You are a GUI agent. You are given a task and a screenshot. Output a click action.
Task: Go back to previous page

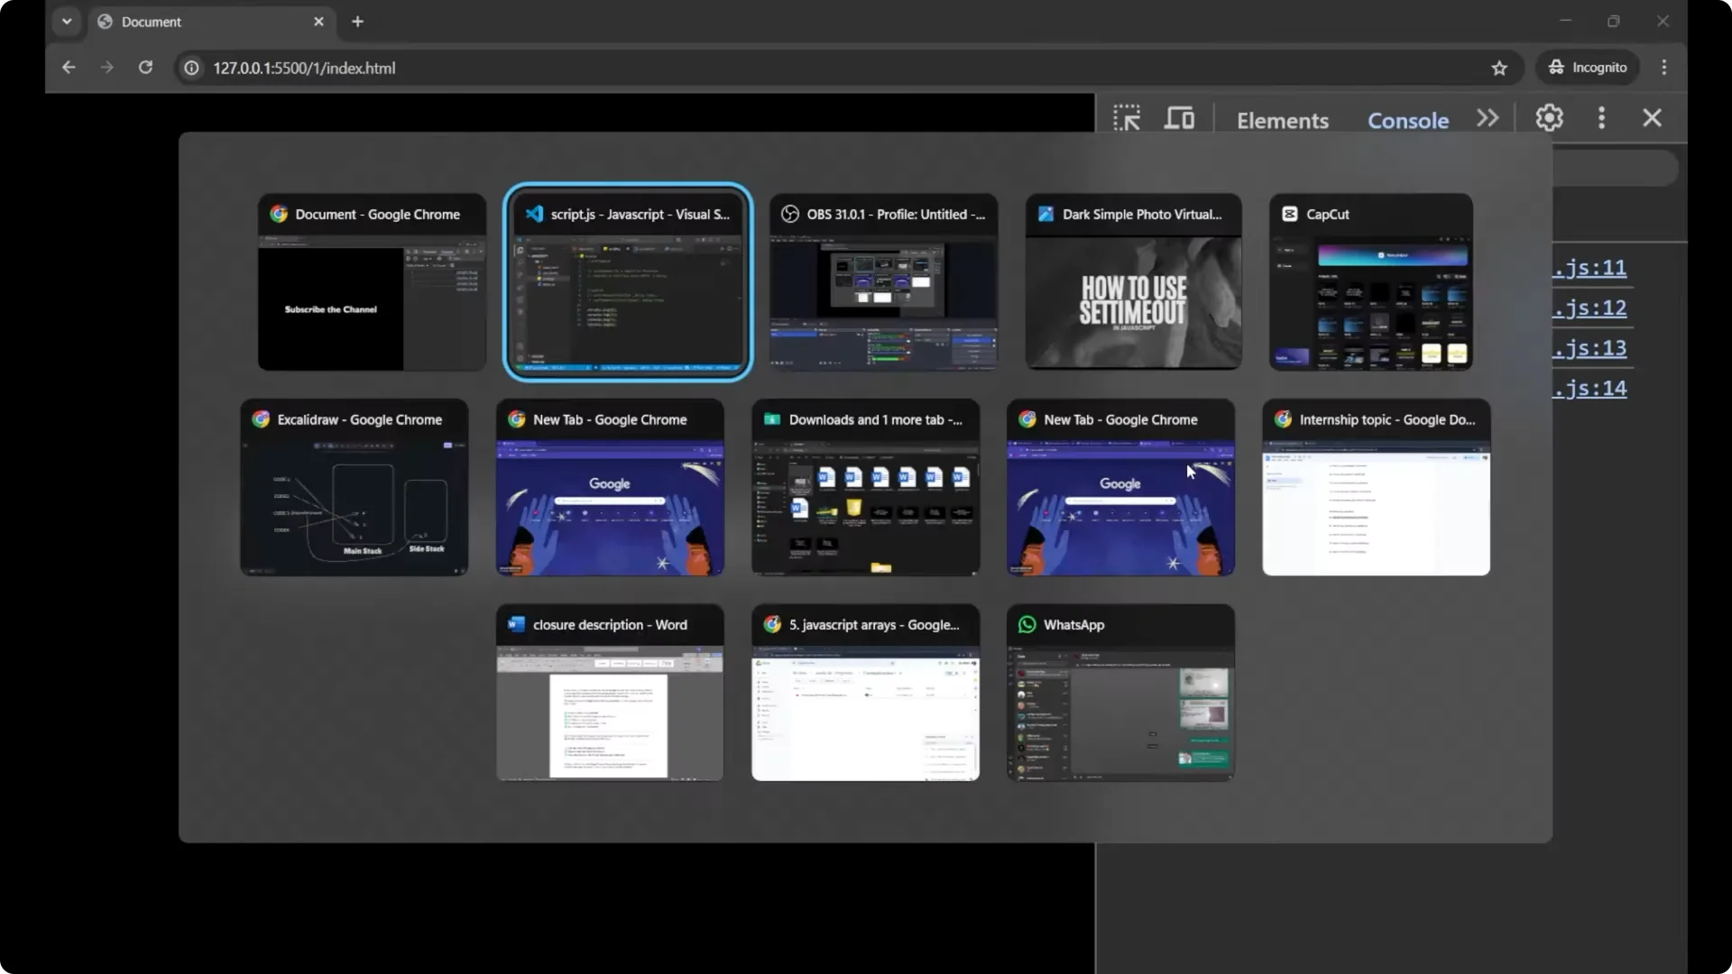[x=69, y=68]
